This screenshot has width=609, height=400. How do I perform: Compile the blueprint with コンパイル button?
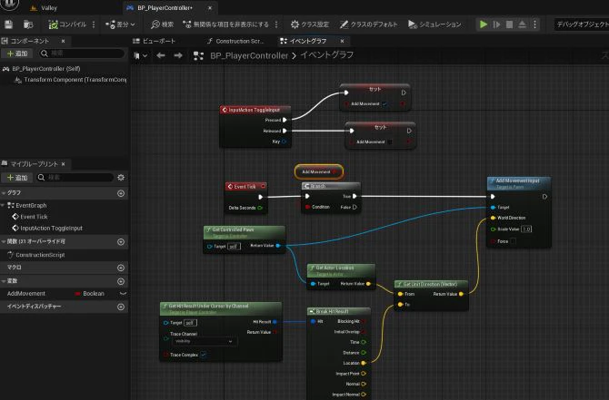(67, 24)
